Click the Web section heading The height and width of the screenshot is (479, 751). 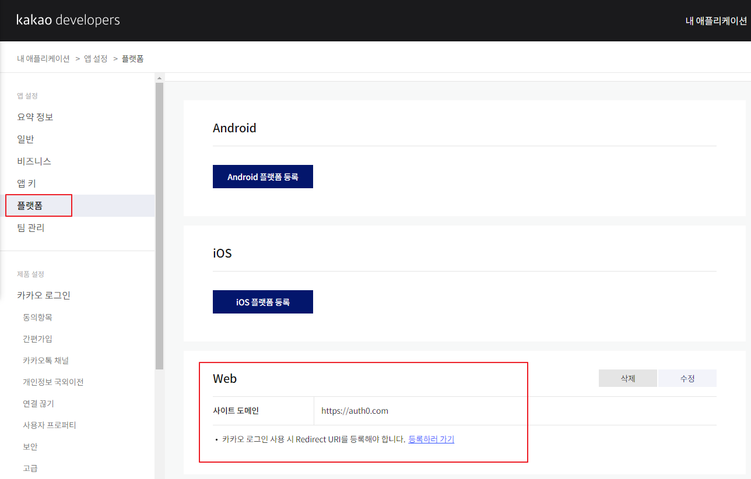pos(224,379)
